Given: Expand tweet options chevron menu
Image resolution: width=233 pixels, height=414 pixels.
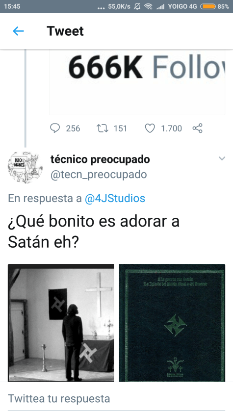Looking at the screenshot, I should tap(222, 158).
